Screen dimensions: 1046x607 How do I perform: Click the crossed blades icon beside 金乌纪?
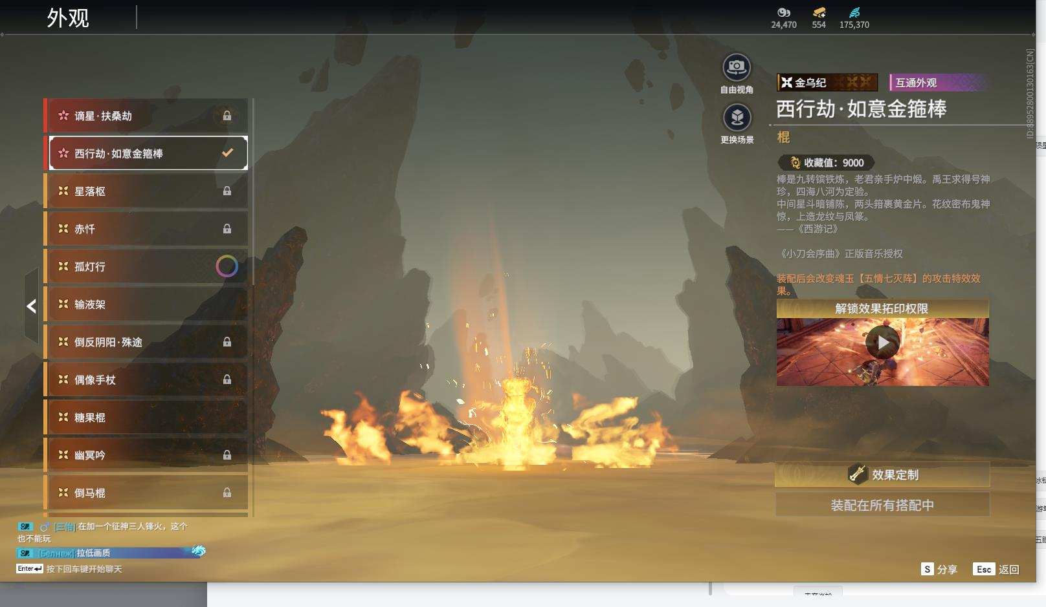pyautogui.click(x=786, y=82)
